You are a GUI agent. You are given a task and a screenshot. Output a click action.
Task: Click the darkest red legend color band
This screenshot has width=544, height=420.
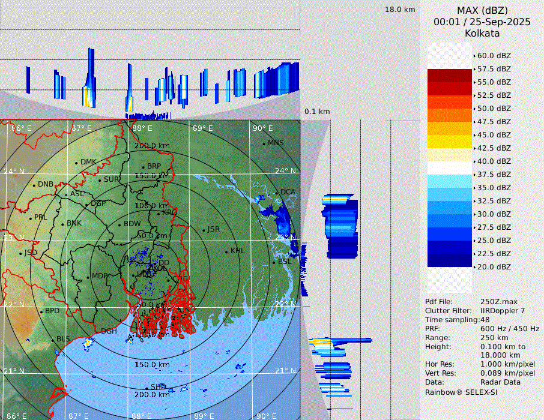(449, 76)
